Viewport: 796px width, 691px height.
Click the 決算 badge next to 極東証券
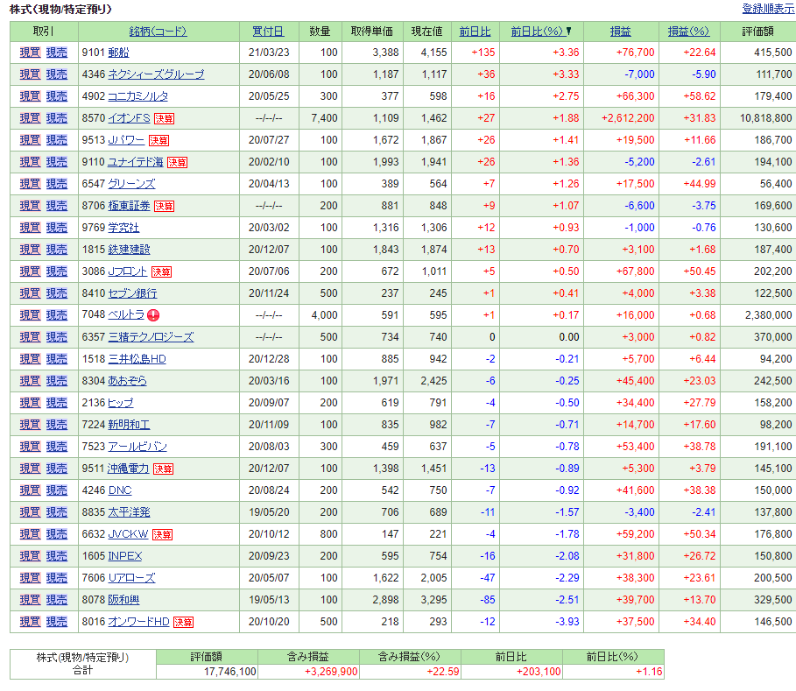click(164, 206)
